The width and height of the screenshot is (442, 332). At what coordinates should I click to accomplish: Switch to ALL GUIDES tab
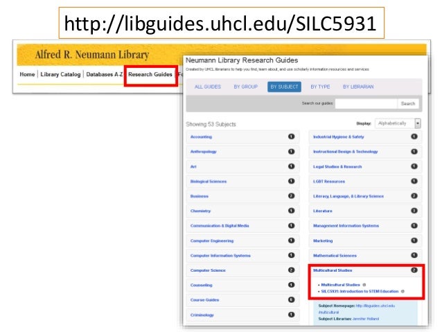[x=208, y=87]
